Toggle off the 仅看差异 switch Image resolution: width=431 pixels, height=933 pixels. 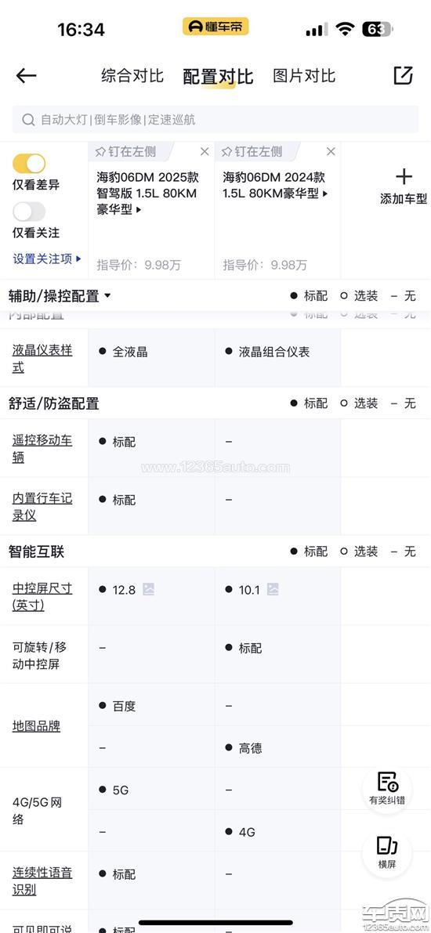28,164
